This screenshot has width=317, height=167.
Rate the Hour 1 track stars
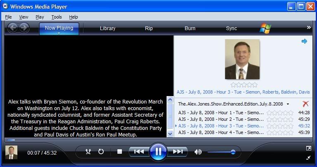point(280,113)
